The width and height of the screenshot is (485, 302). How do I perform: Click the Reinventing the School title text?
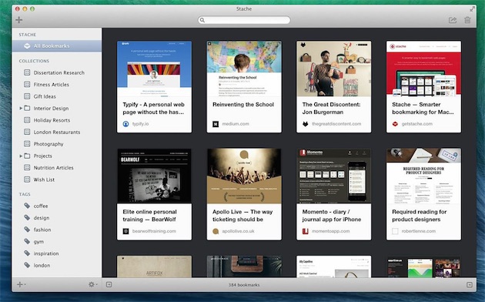click(x=243, y=105)
